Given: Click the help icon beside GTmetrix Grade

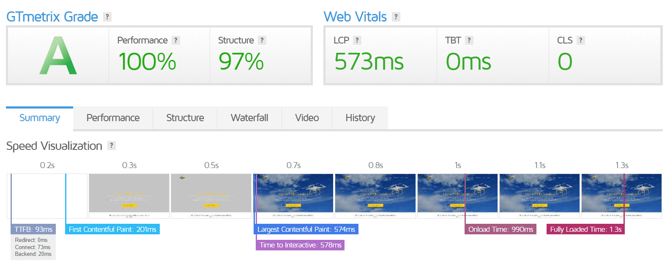Looking at the screenshot, I should pos(107,17).
